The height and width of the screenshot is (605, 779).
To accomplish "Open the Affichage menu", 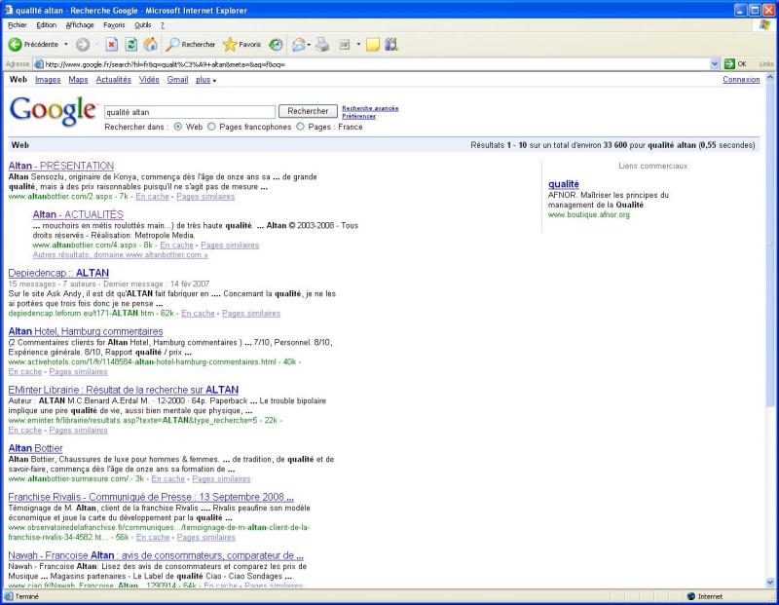I will (80, 25).
